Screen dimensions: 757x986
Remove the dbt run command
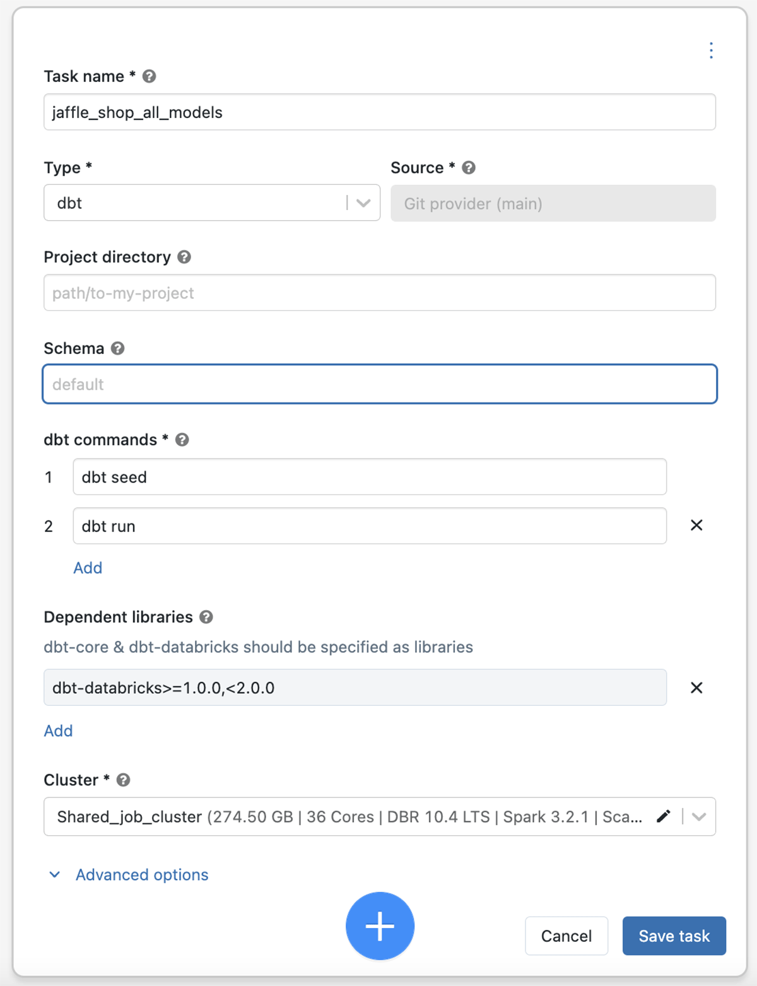[696, 525]
